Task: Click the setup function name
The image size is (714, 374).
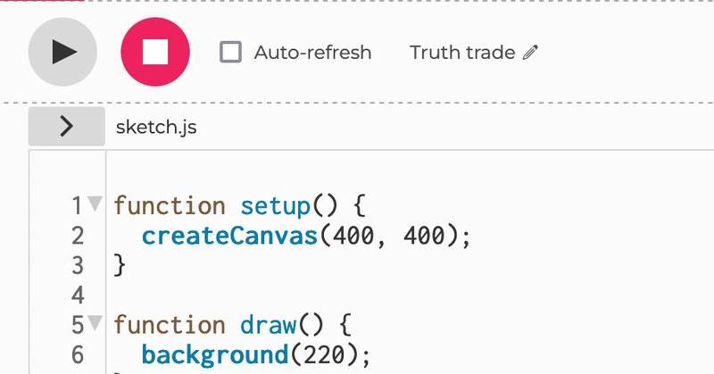Action: coord(275,206)
